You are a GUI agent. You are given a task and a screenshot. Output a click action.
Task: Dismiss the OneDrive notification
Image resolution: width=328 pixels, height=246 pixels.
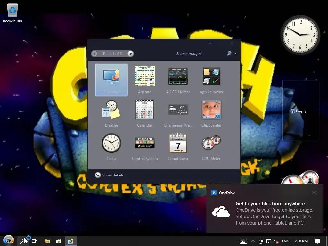pyautogui.click(x=314, y=193)
